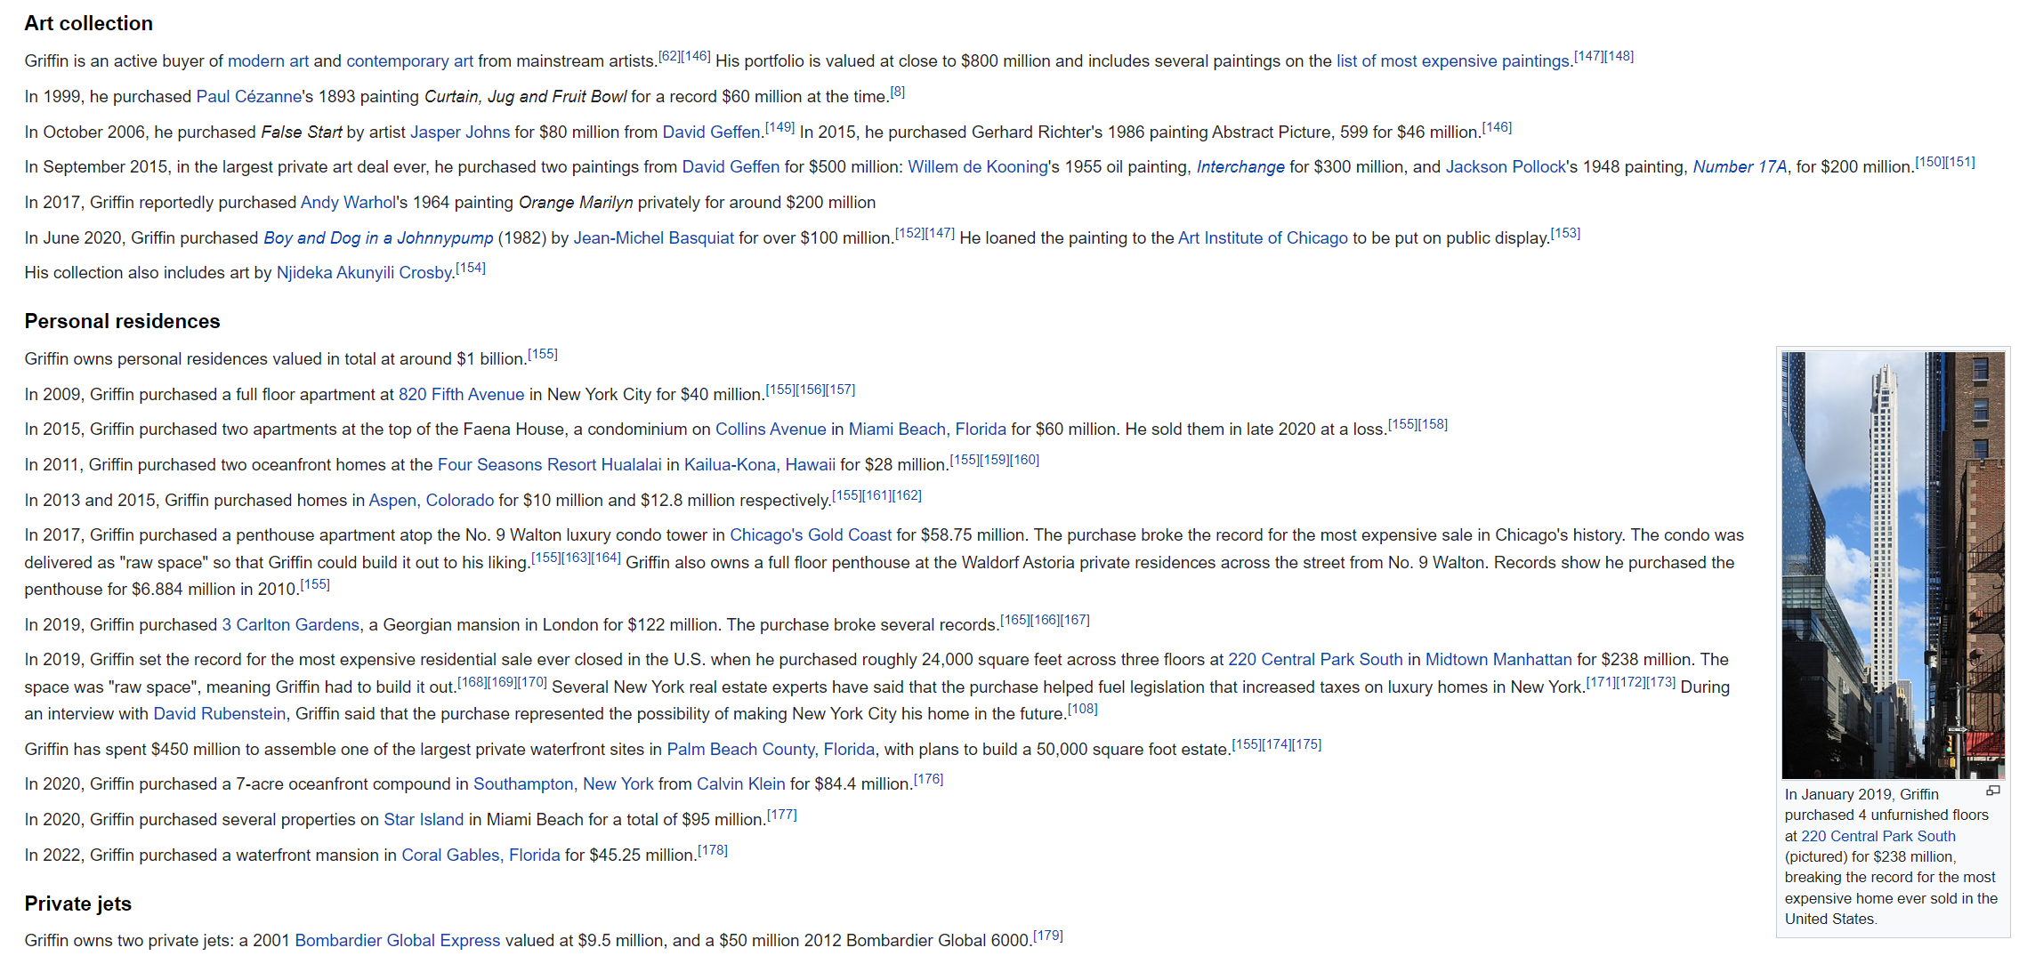2019x980 pixels.
Task: Click citation [149] after David Geffen
Action: [779, 128]
